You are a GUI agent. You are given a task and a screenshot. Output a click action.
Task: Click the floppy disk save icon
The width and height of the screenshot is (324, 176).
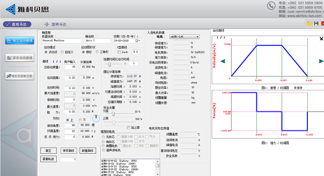tap(316, 24)
